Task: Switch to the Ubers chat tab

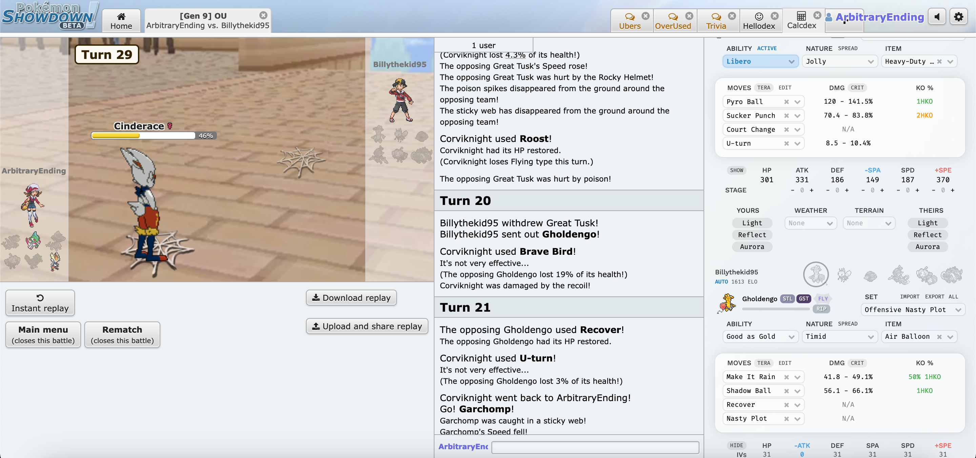Action: click(x=630, y=21)
